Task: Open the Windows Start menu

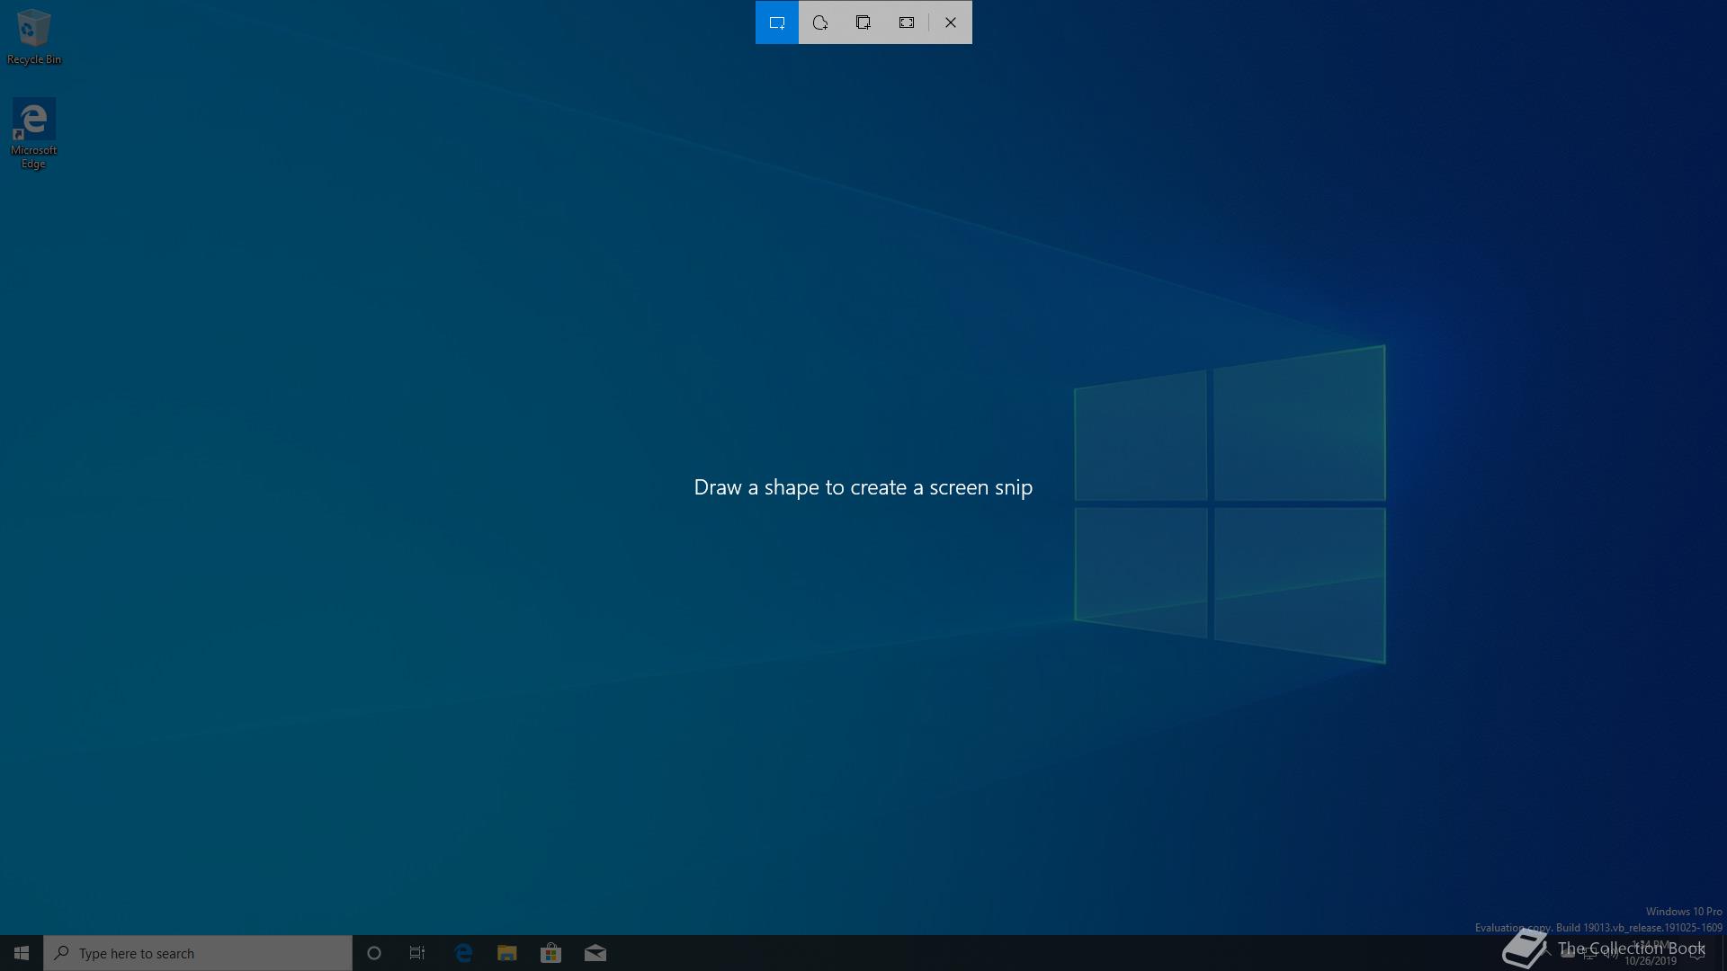Action: coord(22,953)
